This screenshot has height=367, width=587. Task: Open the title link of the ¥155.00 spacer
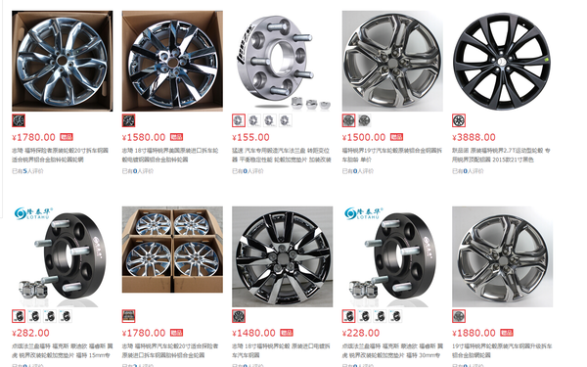point(282,155)
